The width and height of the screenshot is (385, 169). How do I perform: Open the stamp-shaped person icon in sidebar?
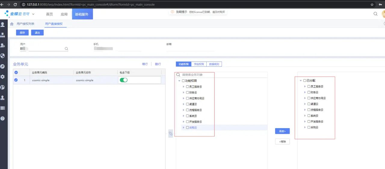point(3,98)
